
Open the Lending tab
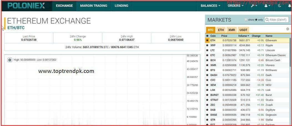[x=121, y=6]
